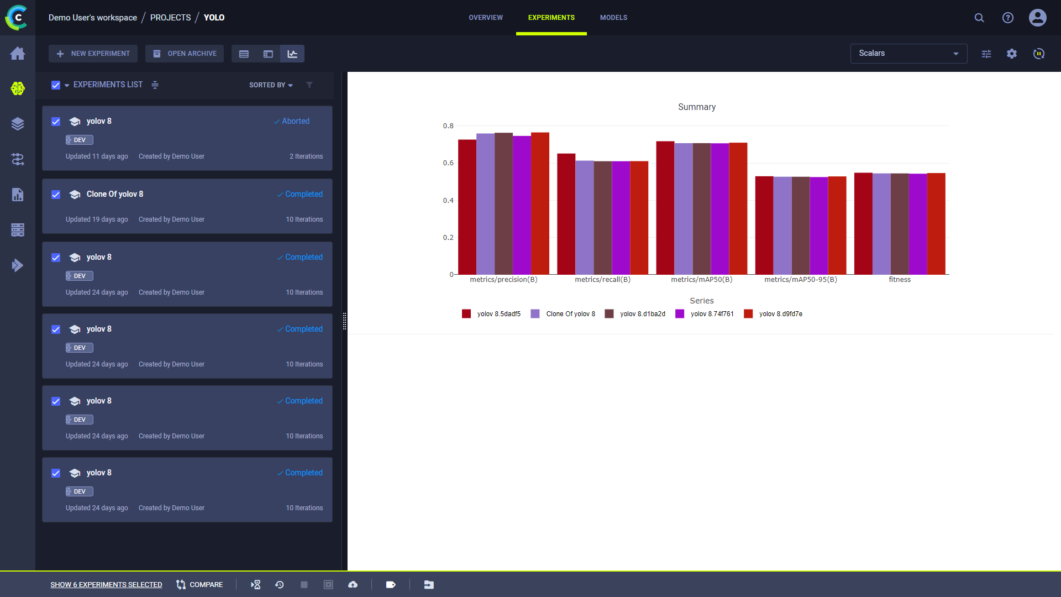The height and width of the screenshot is (597, 1061).
Task: Open the graph tuning sliders icon
Action: click(986, 54)
